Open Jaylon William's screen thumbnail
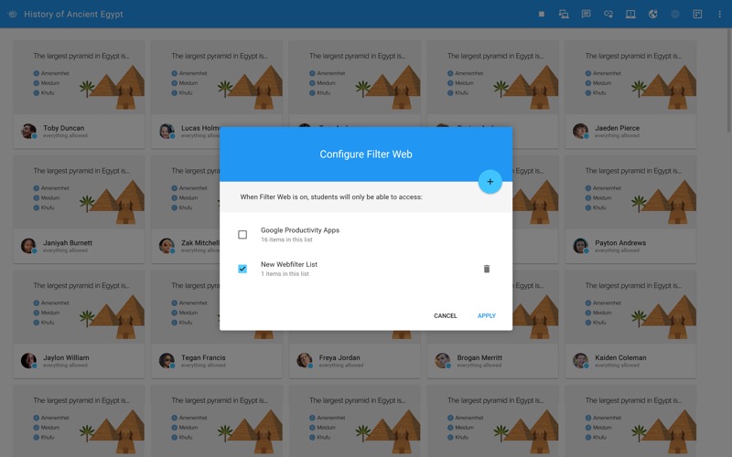 (79, 307)
